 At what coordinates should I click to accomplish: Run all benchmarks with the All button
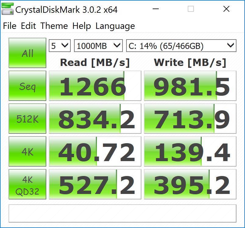(x=27, y=53)
